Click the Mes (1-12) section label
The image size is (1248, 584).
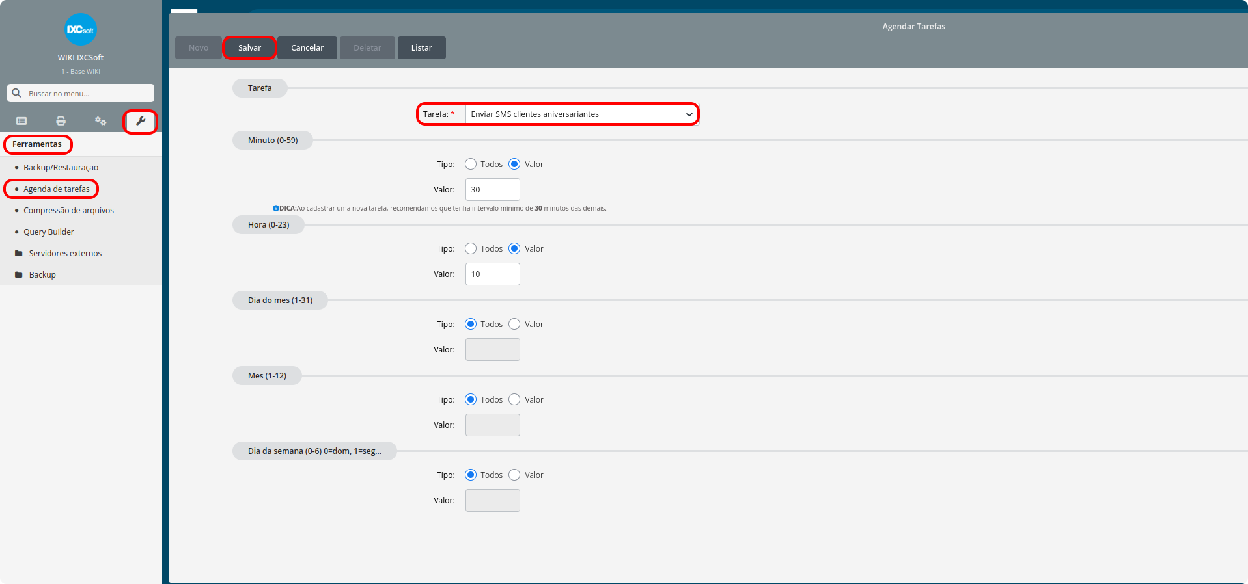point(267,375)
